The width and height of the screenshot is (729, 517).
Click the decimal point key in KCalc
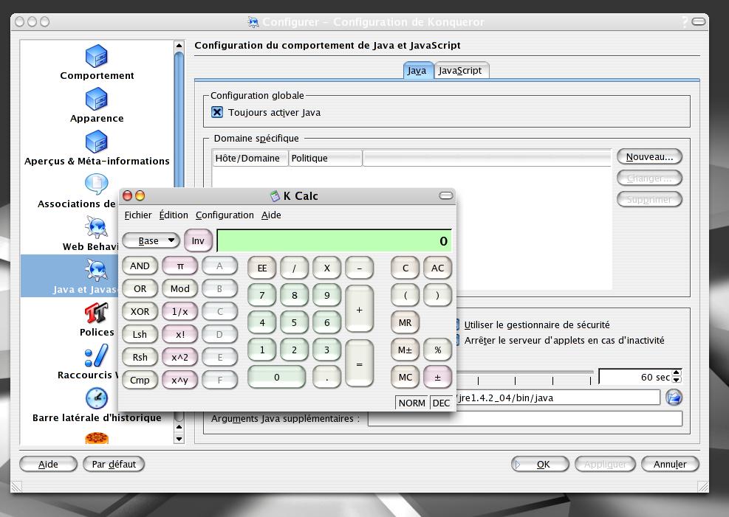(327, 378)
